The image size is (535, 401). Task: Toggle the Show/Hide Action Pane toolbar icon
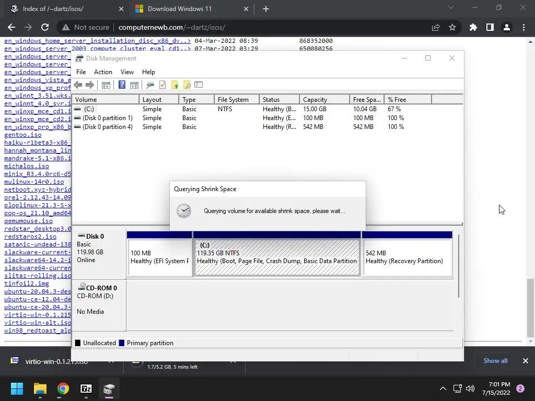point(134,85)
